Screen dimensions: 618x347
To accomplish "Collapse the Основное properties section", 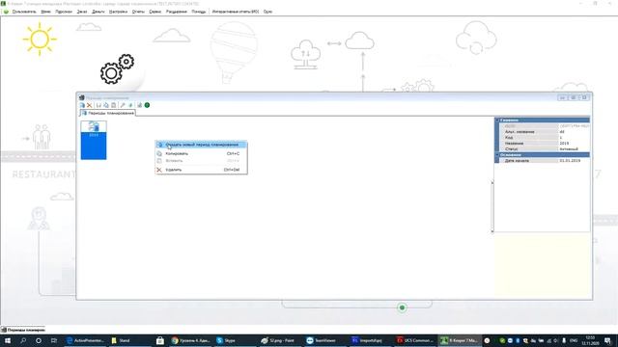I will 497,155.
